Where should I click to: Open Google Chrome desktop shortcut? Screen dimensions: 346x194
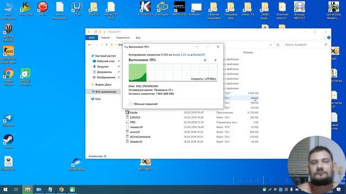tap(9, 77)
